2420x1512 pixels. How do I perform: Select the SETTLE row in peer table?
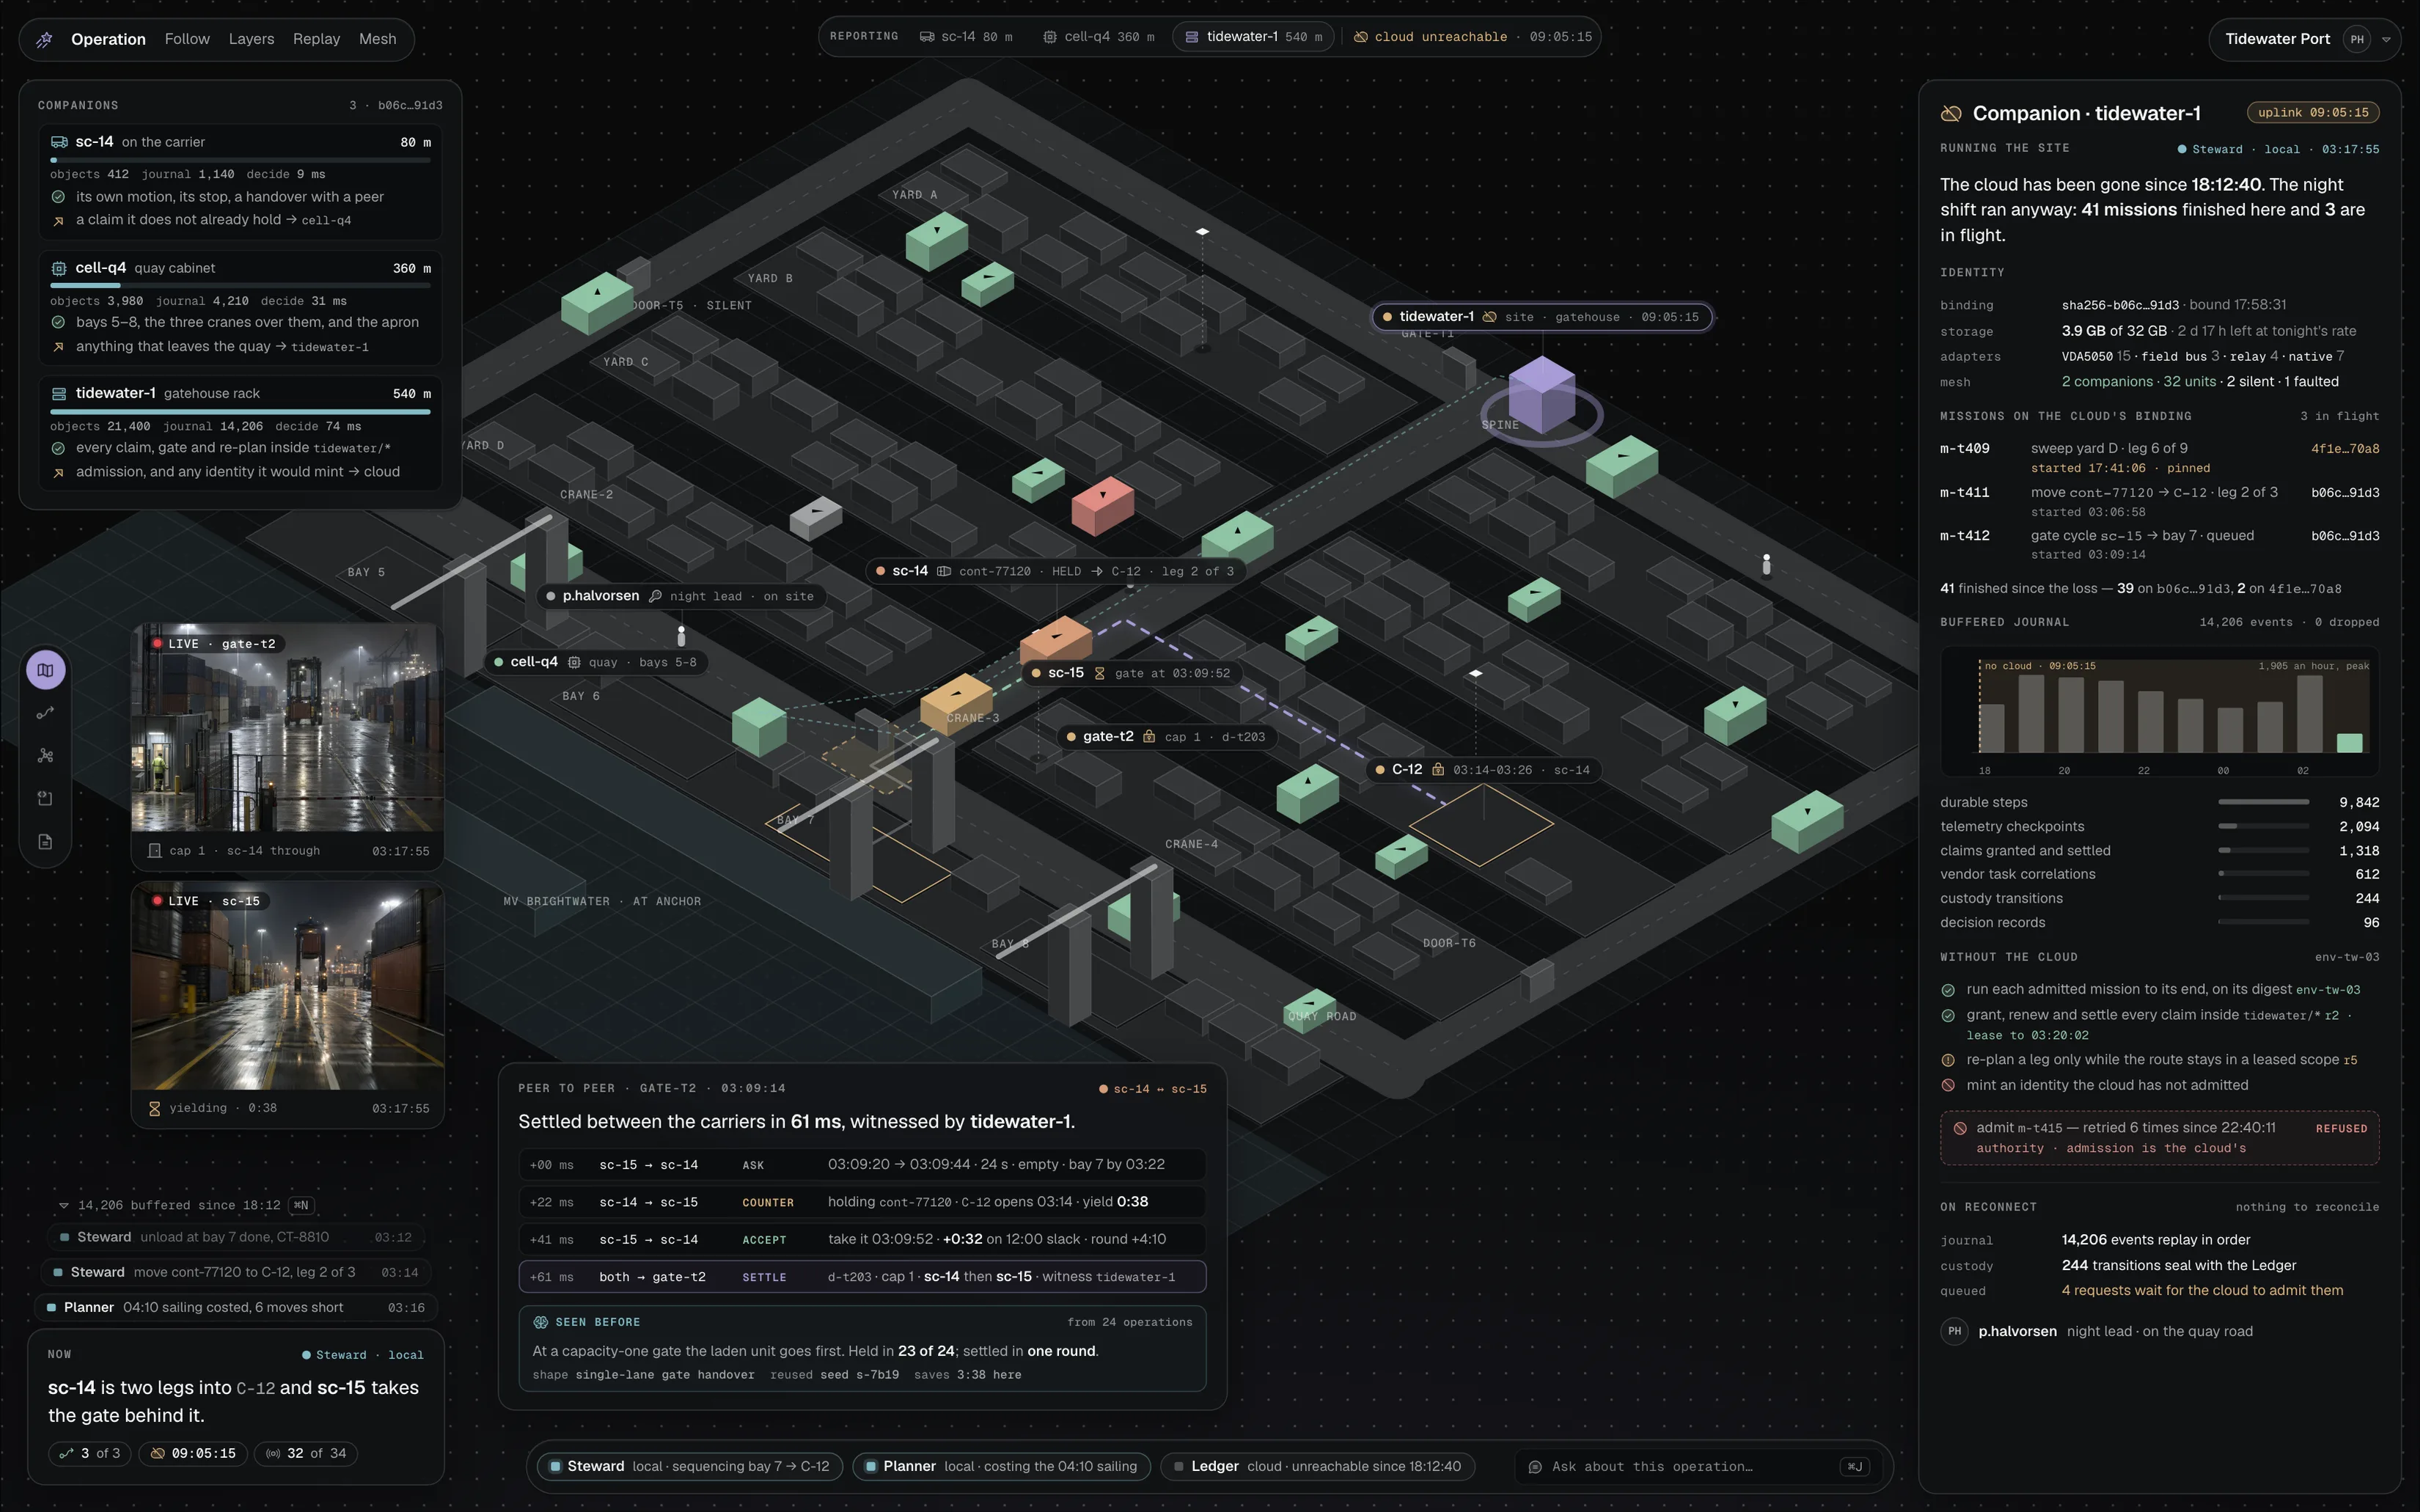pos(862,1277)
